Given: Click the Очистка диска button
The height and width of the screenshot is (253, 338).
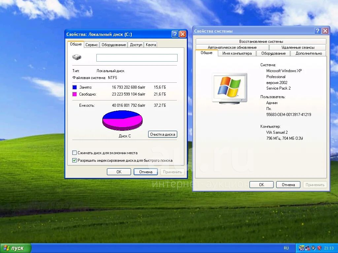Looking at the screenshot, I should pos(162,134).
